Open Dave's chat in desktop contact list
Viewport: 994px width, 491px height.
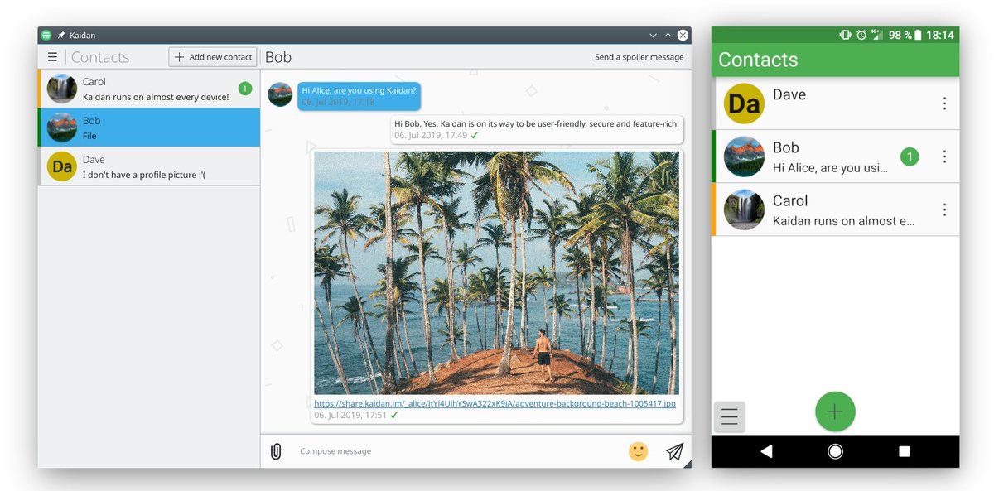click(149, 166)
